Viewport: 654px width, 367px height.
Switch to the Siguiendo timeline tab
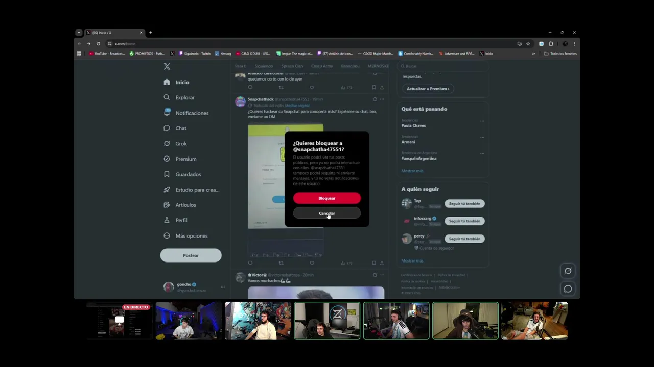(x=264, y=66)
